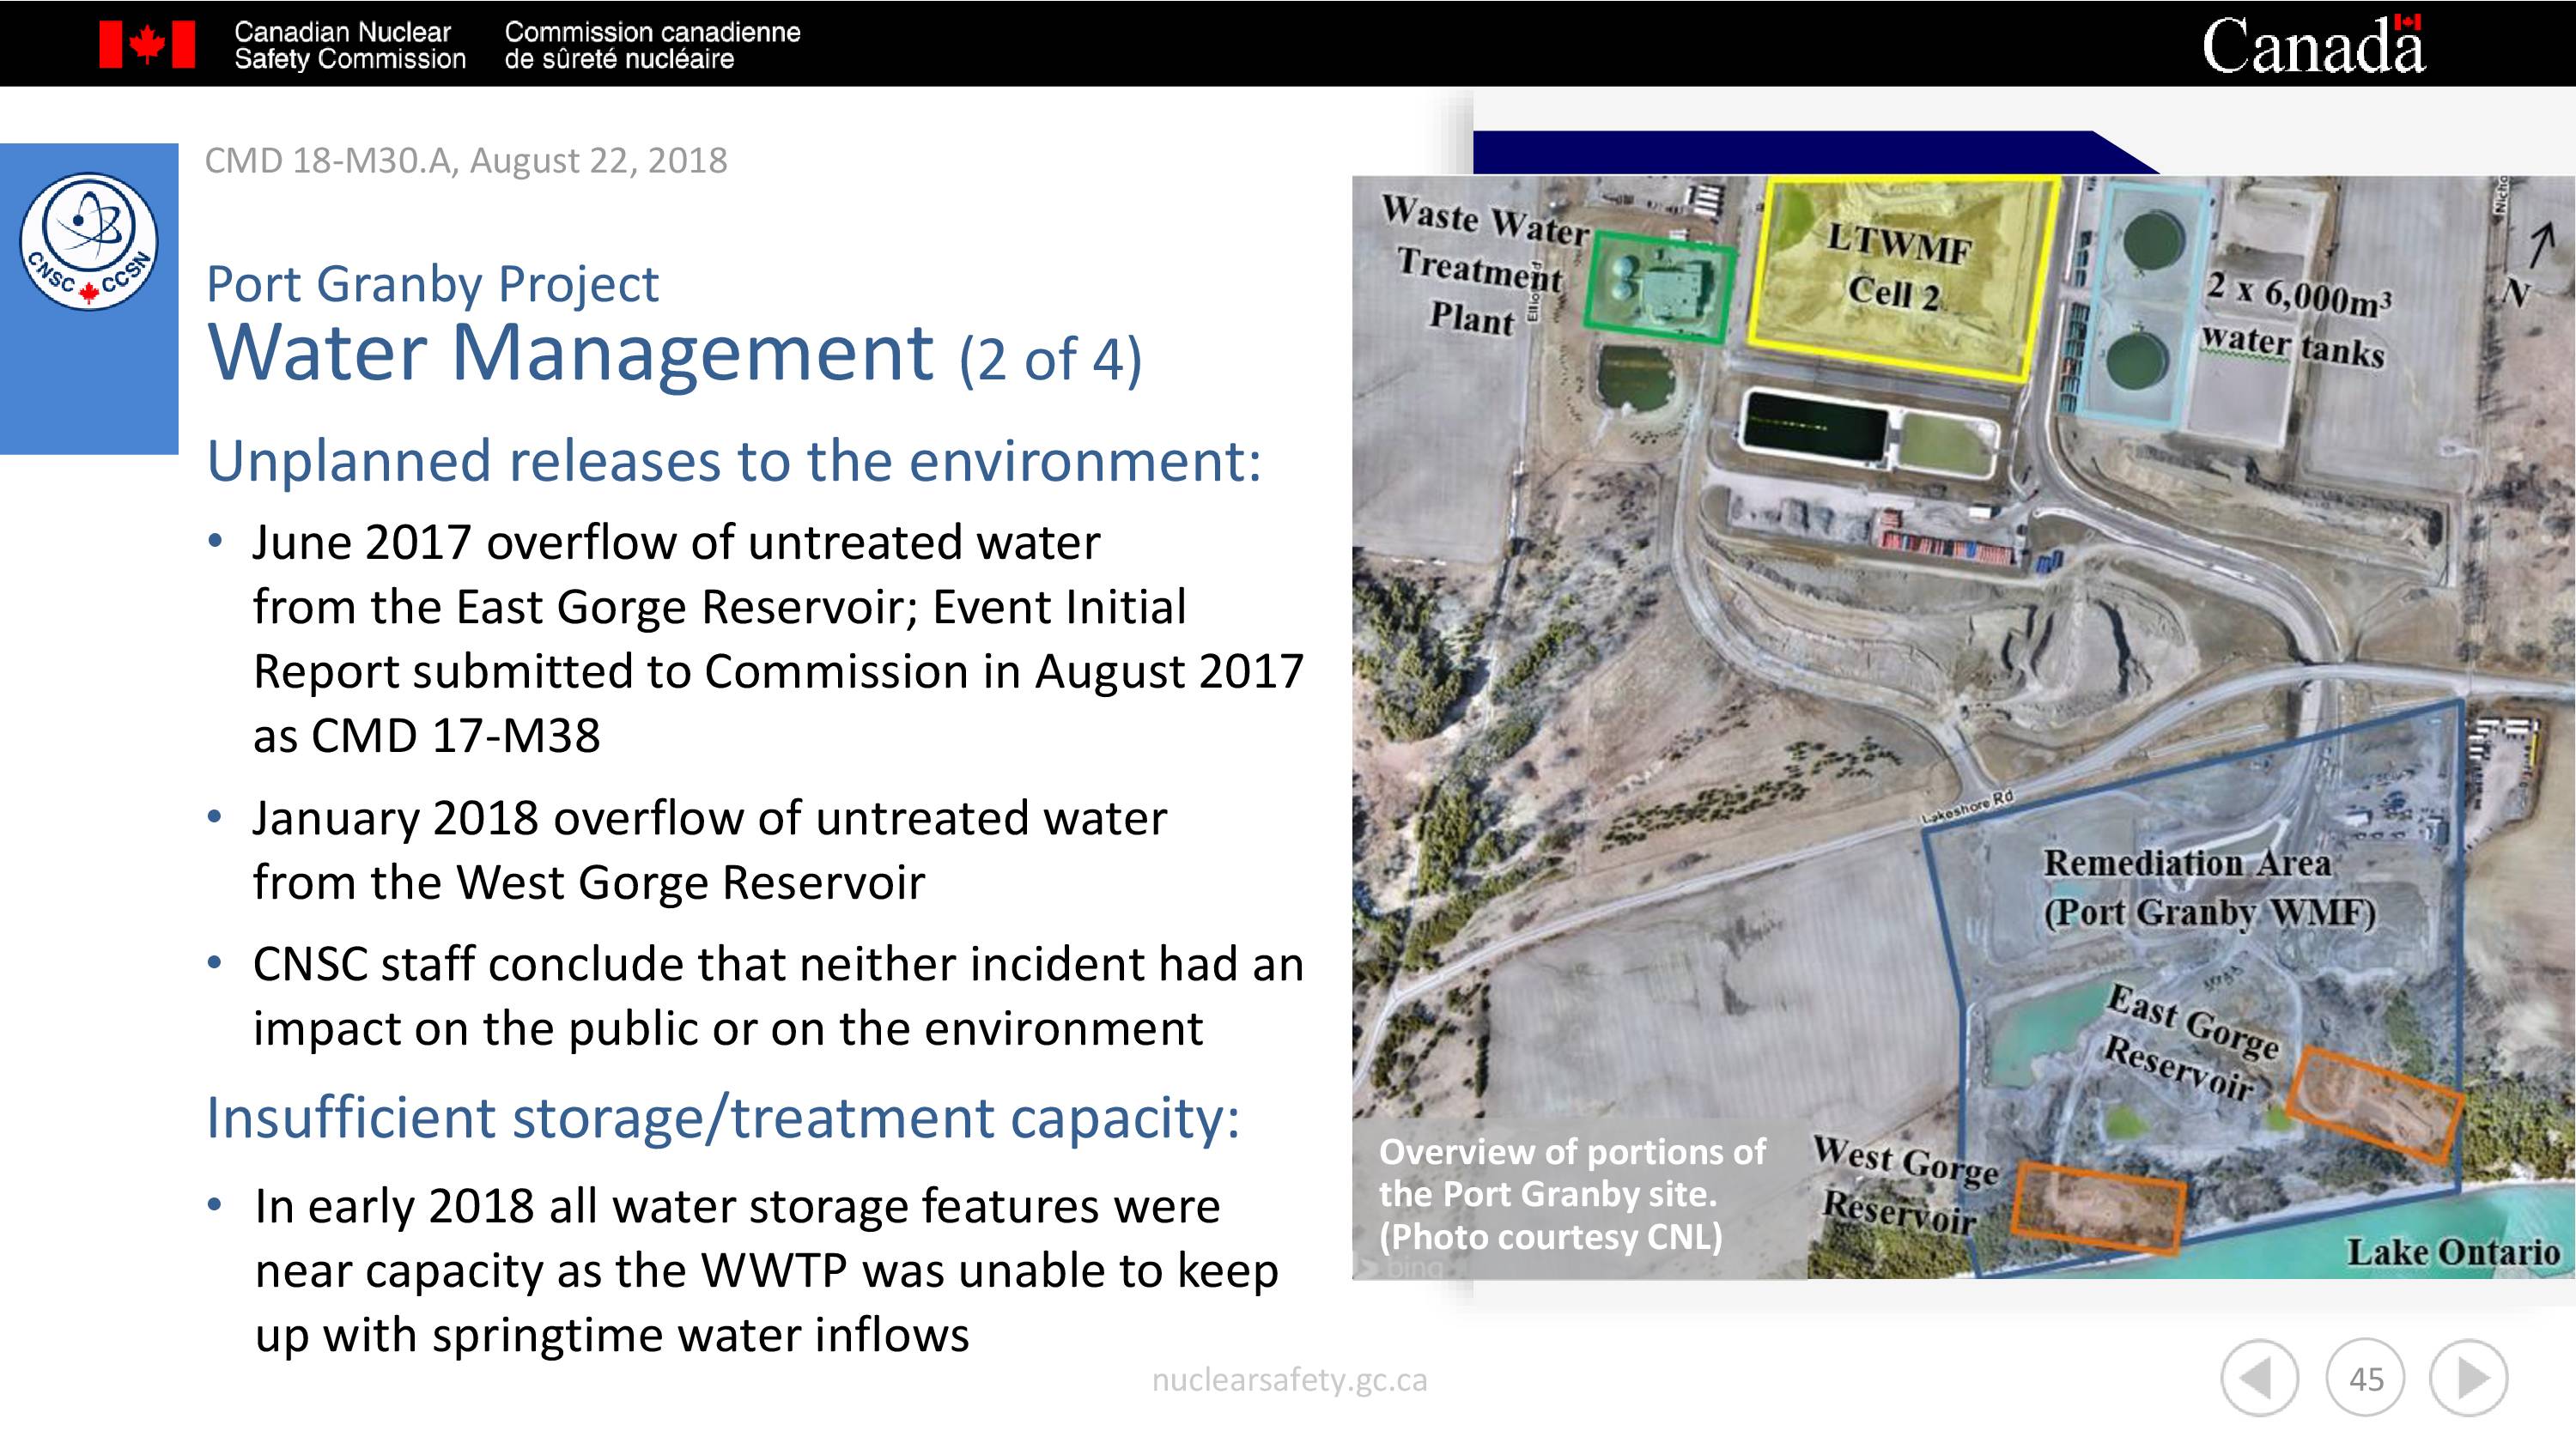This screenshot has height=1449, width=2576.
Task: Click the light-blue outlined water tanks area
Action: tap(2145, 305)
